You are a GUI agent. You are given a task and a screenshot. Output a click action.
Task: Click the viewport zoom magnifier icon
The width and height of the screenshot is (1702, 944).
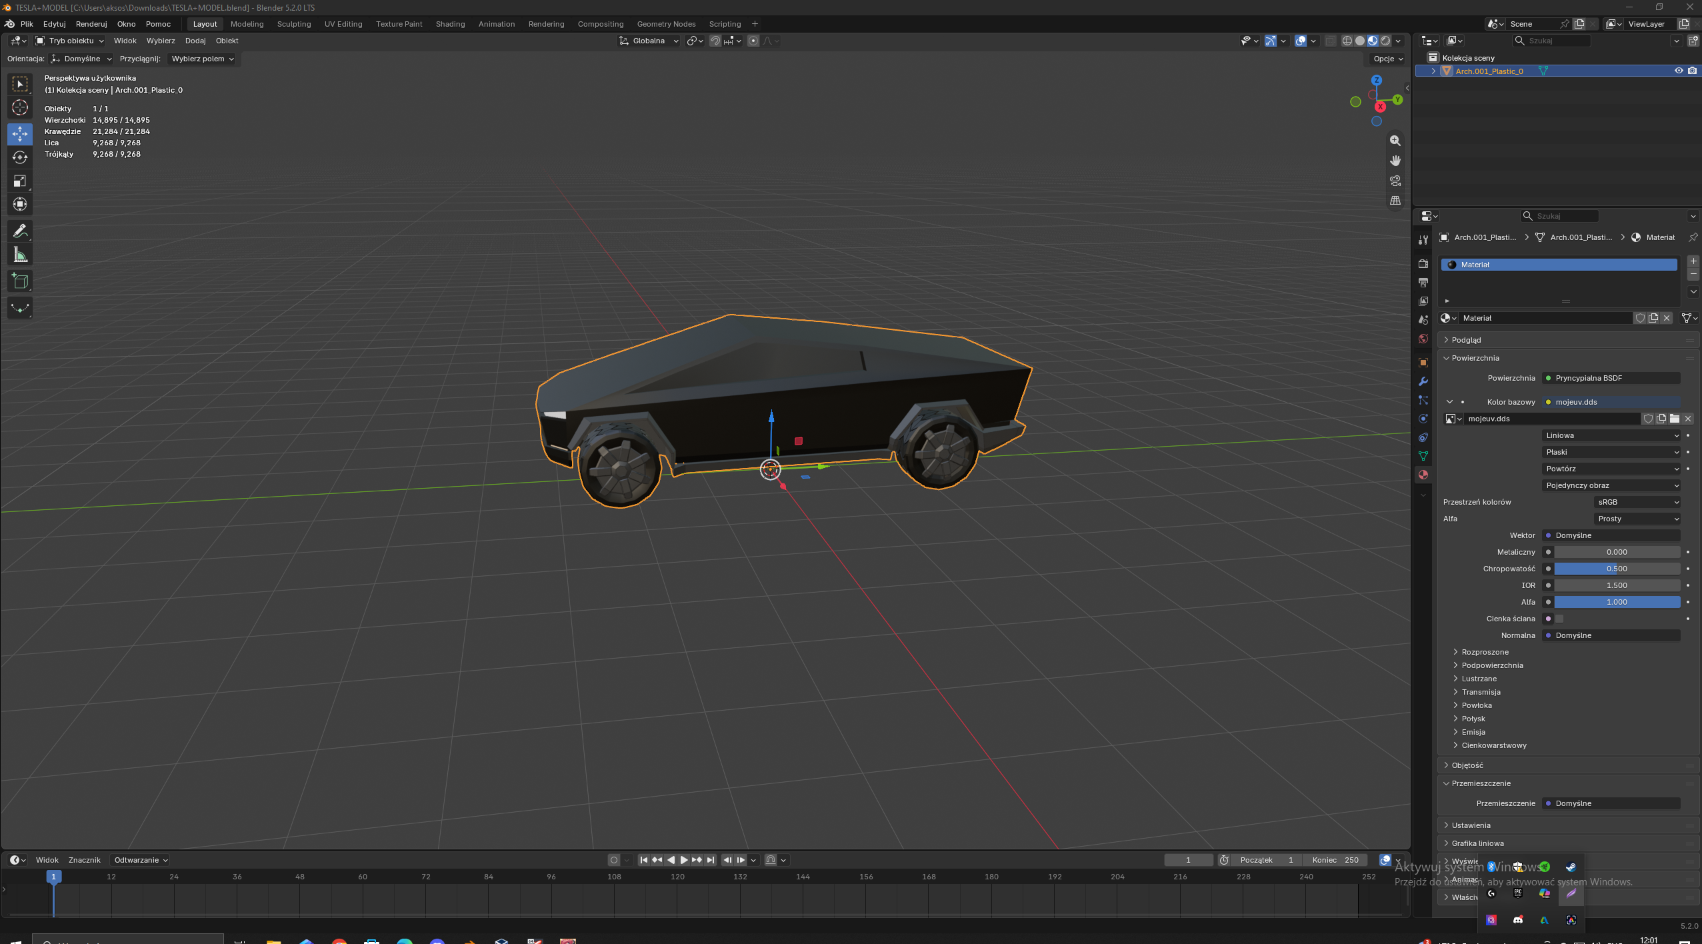pyautogui.click(x=1395, y=141)
